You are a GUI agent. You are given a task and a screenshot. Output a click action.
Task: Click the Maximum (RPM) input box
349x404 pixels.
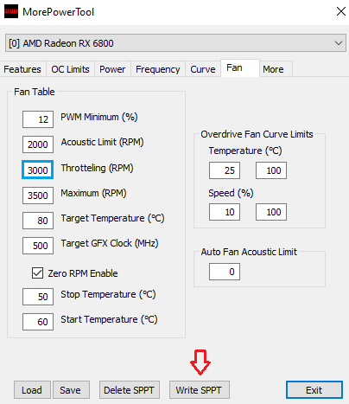[x=38, y=196]
